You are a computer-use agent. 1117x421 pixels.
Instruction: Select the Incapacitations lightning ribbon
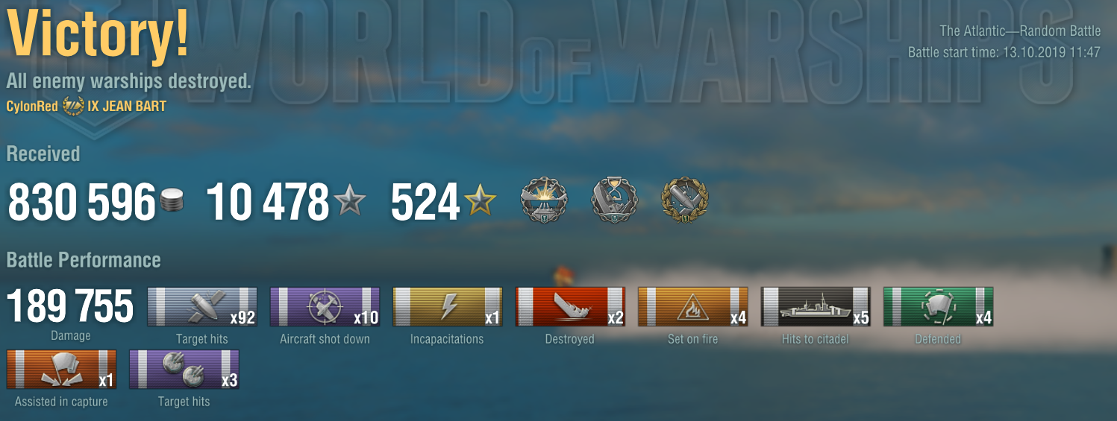pyautogui.click(x=447, y=307)
